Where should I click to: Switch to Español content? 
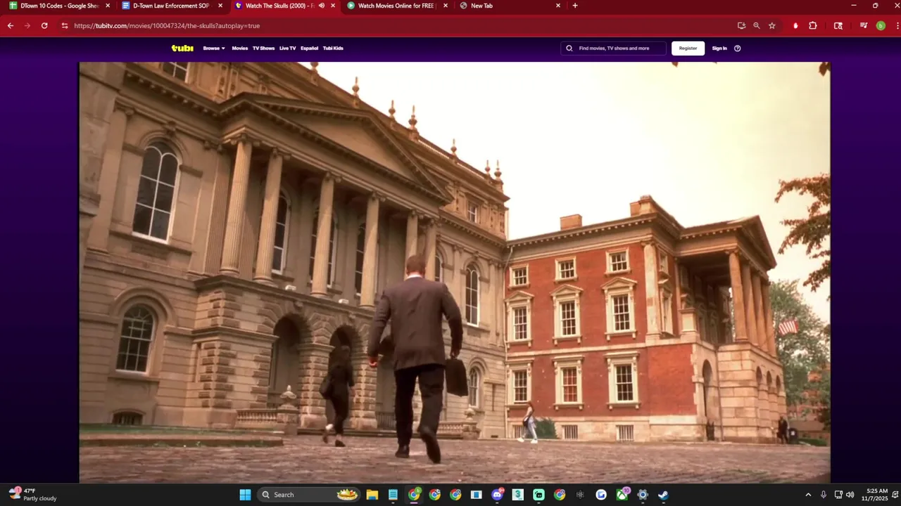[x=309, y=48]
